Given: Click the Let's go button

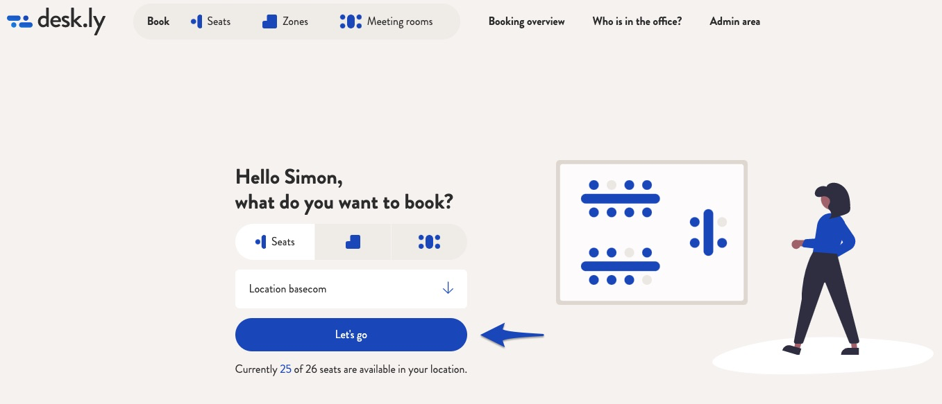Looking at the screenshot, I should pos(351,335).
